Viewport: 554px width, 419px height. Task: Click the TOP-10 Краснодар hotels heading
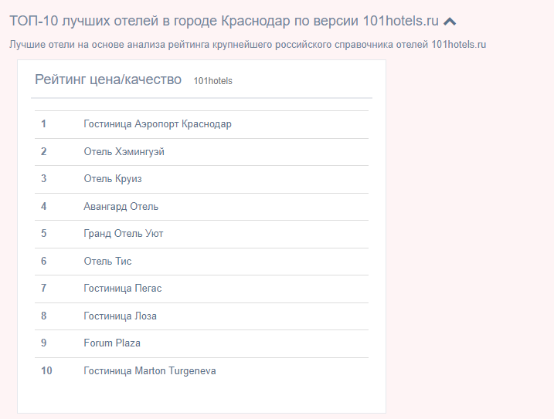pyautogui.click(x=224, y=21)
